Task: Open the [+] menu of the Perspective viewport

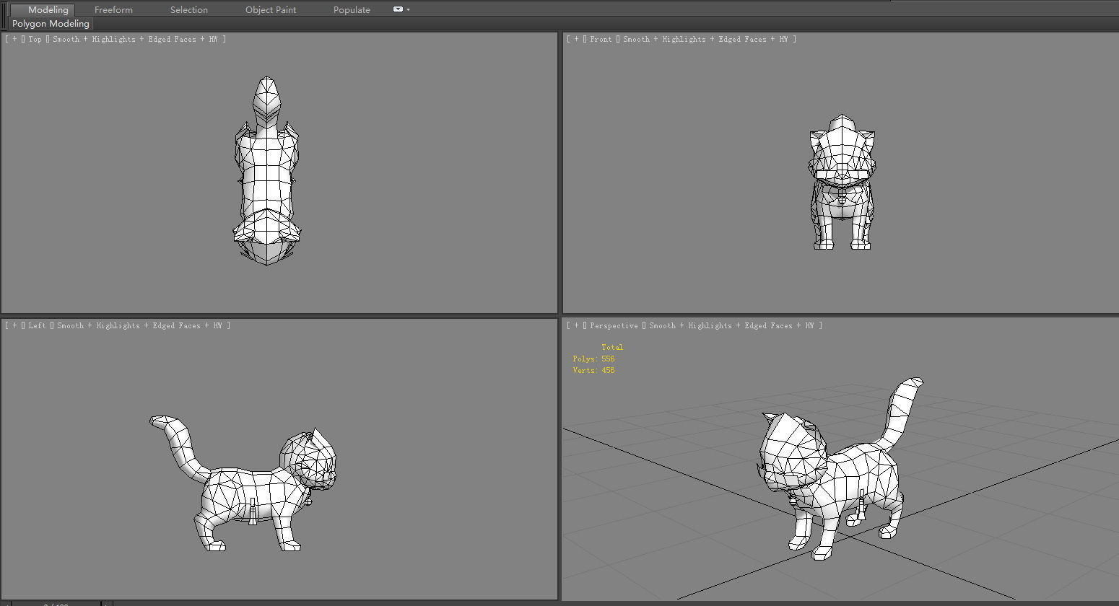Action: [576, 325]
